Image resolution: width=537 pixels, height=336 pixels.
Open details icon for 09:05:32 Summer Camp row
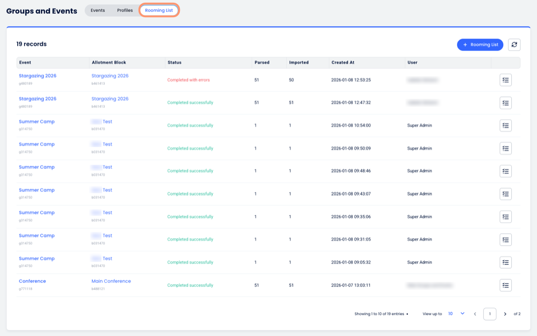tap(505, 262)
